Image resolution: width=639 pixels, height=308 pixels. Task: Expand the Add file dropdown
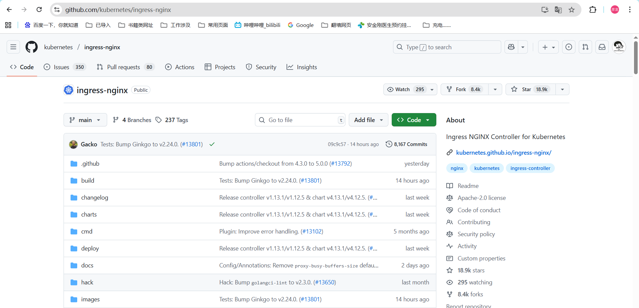click(368, 120)
